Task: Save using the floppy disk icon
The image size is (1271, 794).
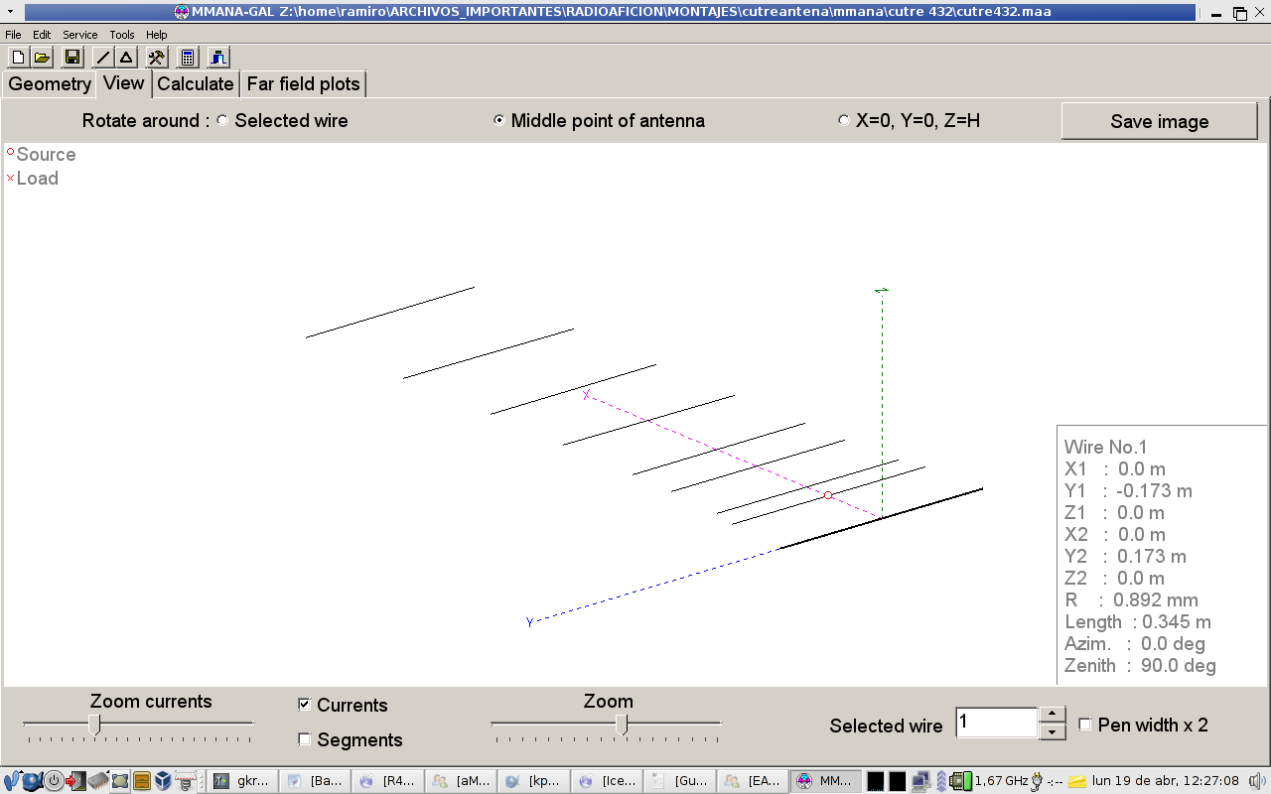Action: 72,58
